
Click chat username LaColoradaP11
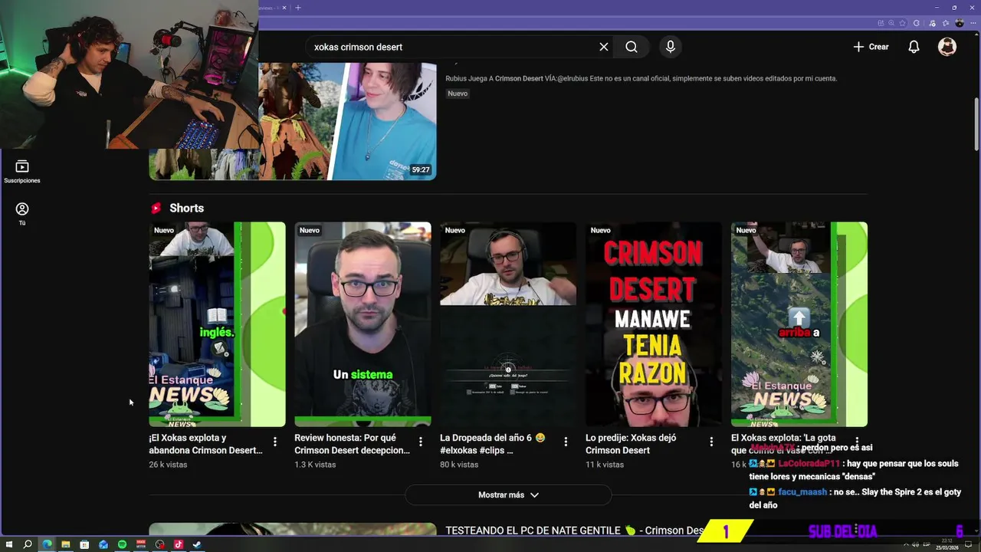tap(809, 464)
